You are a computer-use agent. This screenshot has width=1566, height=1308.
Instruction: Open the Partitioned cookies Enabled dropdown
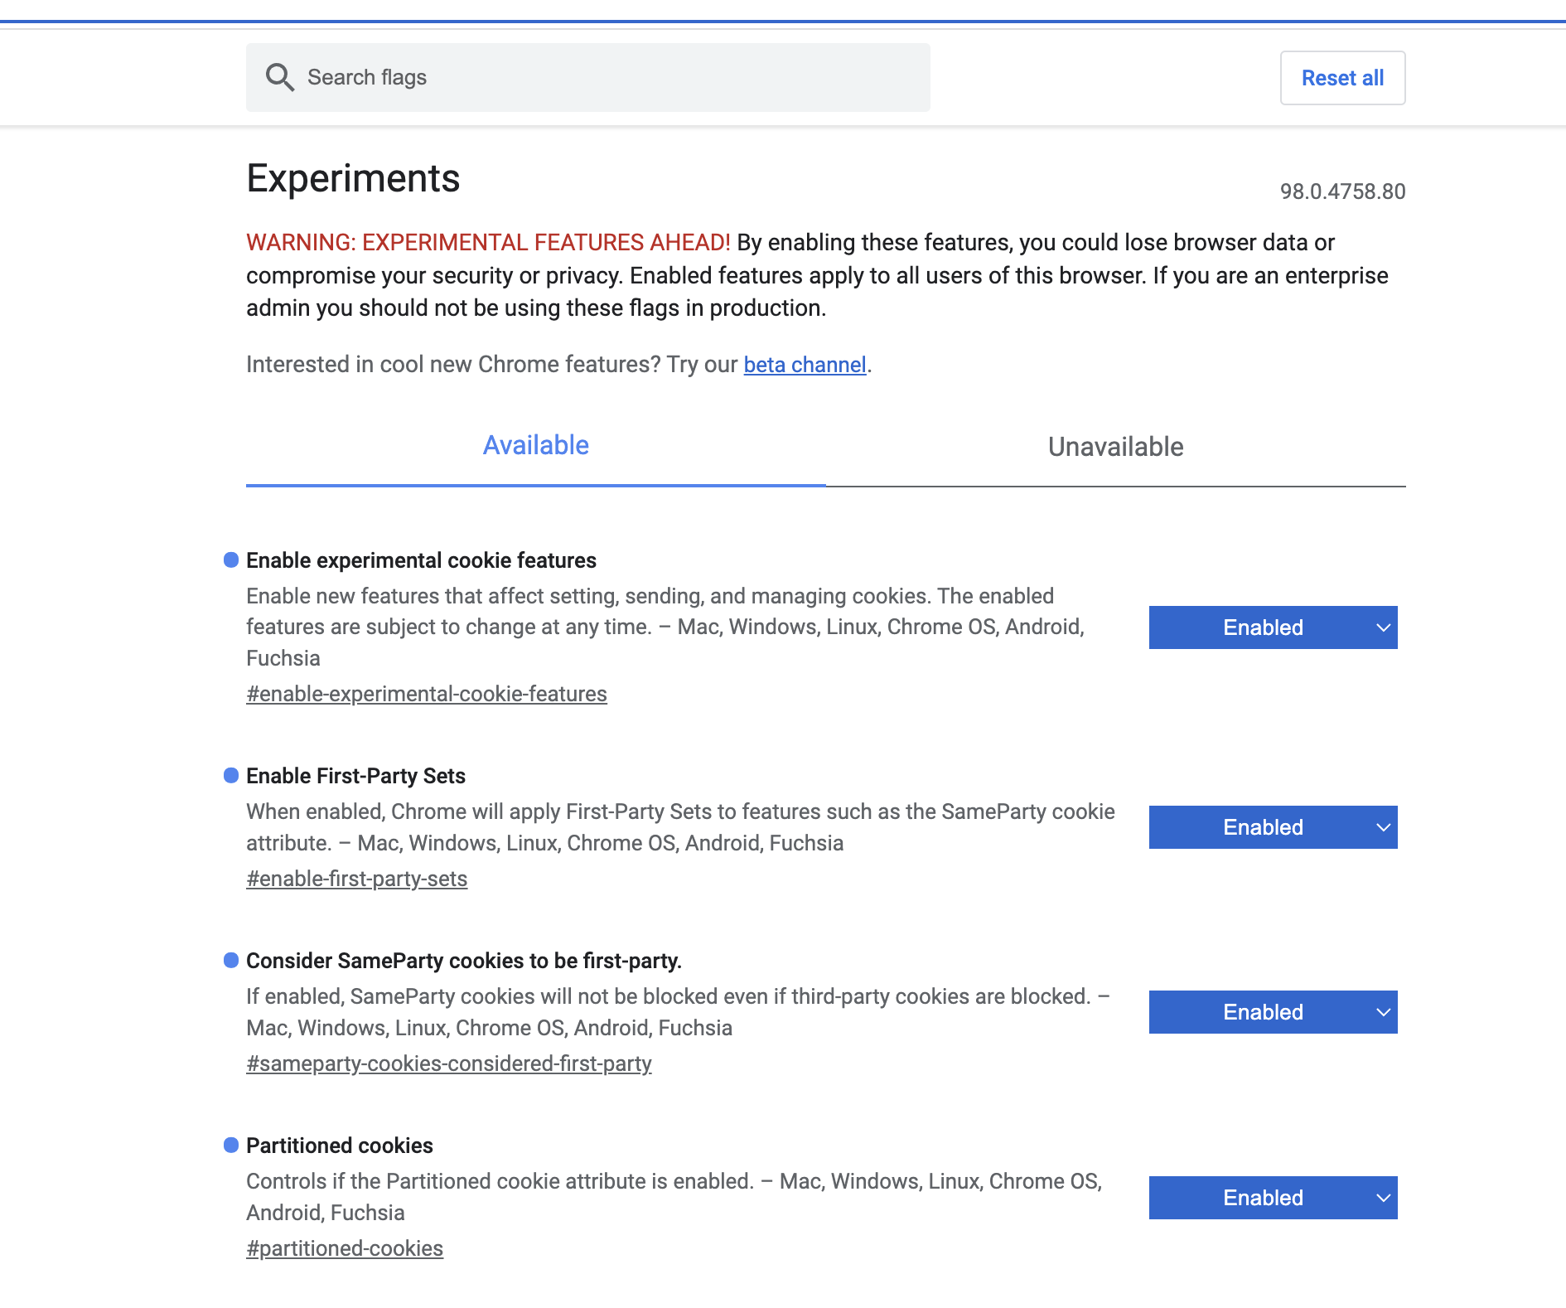point(1273,1198)
